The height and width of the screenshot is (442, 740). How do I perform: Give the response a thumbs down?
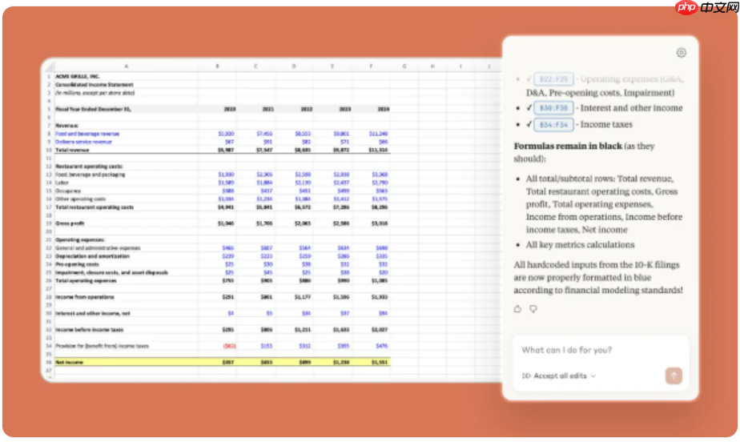coord(533,309)
